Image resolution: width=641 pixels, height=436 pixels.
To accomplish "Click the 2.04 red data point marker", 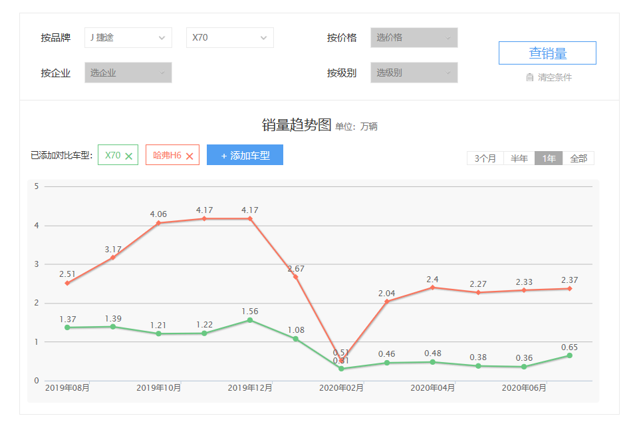I will [387, 302].
